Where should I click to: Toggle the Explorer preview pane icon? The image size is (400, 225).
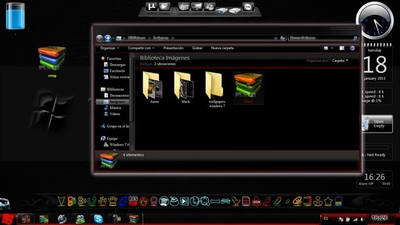(342, 48)
